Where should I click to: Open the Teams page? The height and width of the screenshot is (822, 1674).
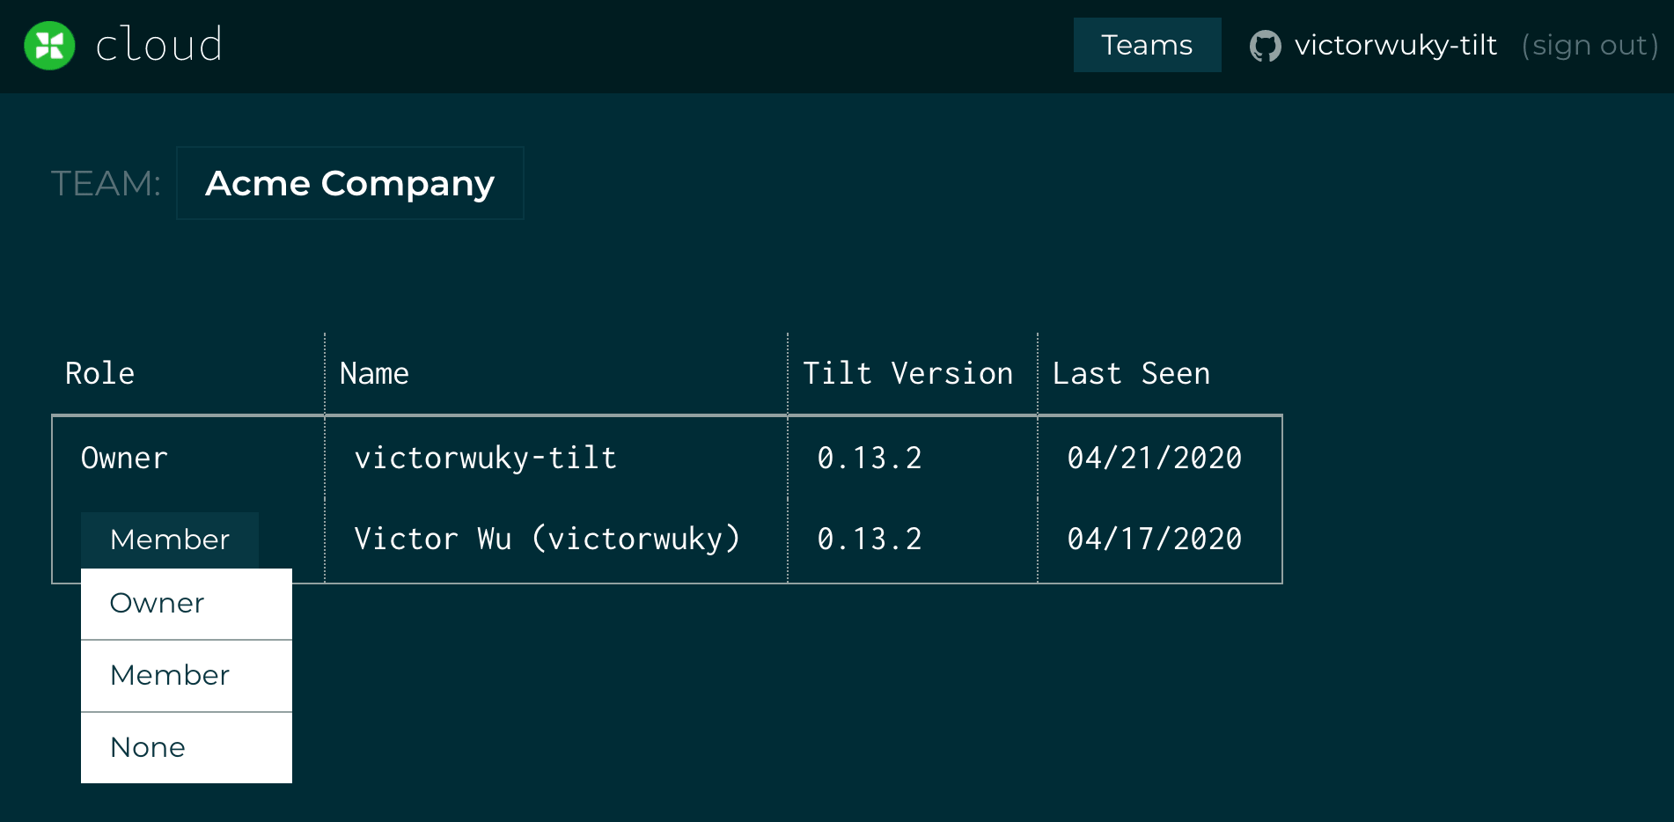[x=1147, y=45]
